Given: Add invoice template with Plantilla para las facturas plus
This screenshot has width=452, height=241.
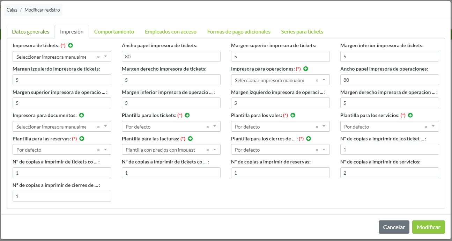Looking at the screenshot, I should [190, 139].
